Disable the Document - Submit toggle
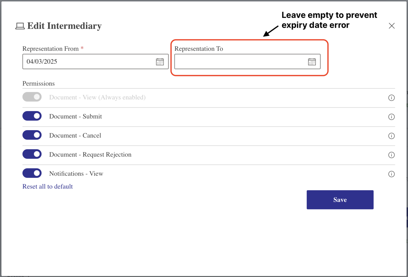Screen dimensions: 408x277 point(32,116)
